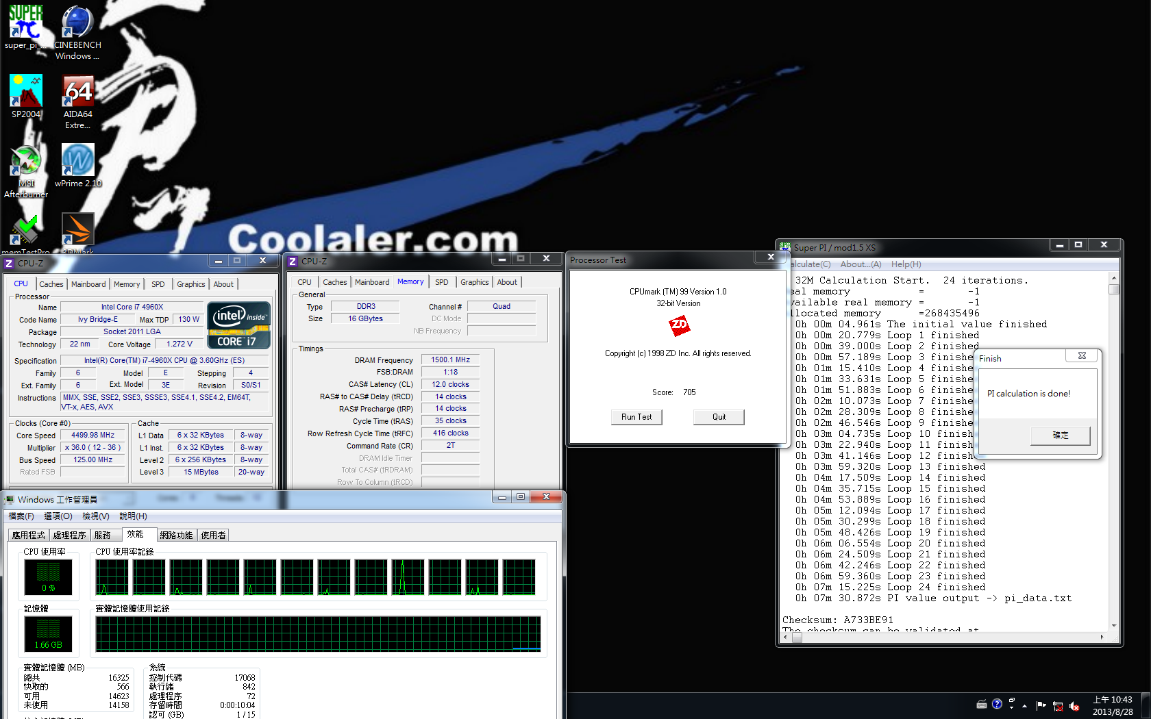Image resolution: width=1151 pixels, height=719 pixels.
Task: Open the 應用程式 tab in Task Manager
Action: pyautogui.click(x=28, y=535)
